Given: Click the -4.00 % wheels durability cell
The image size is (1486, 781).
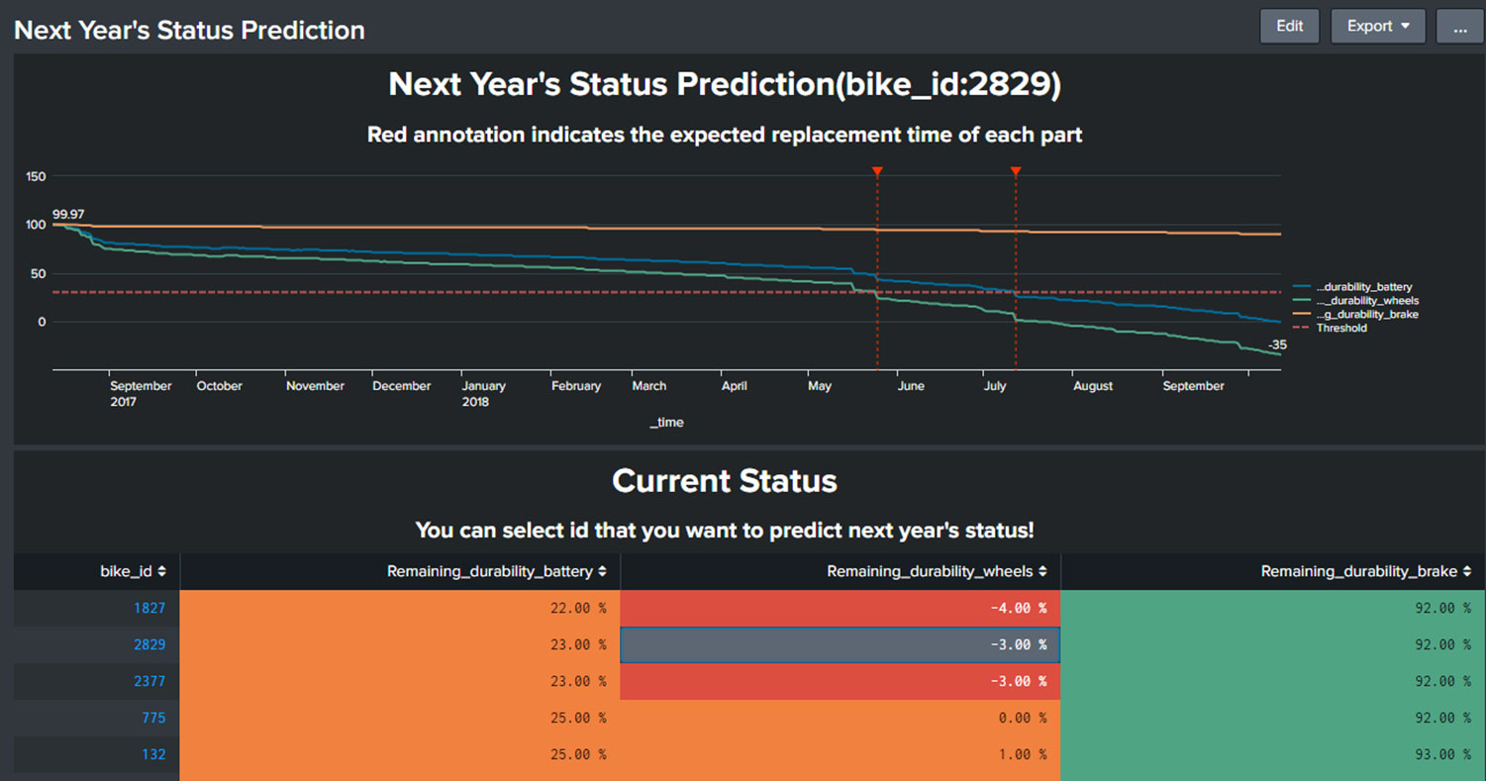Looking at the screenshot, I should pyautogui.click(x=1018, y=608).
